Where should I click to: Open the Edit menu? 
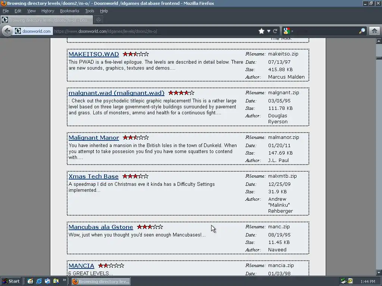pyautogui.click(x=18, y=11)
